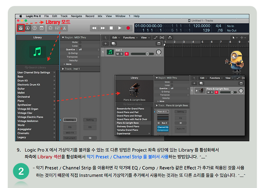
Task: Toggle Show Automation icon in main Tracks menu bar
Action: (155, 37)
